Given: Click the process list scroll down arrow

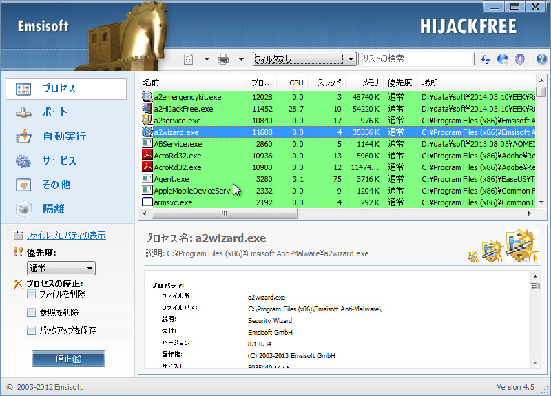Looking at the screenshot, I should 541,202.
